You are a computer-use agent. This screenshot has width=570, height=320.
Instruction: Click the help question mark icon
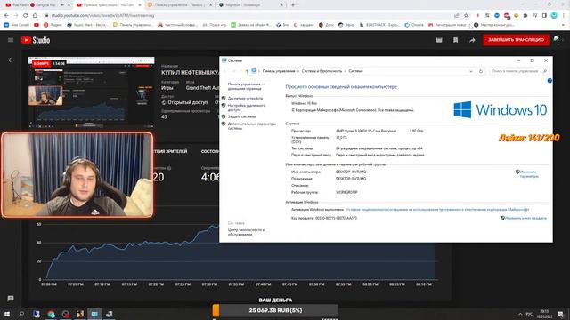[550, 81]
